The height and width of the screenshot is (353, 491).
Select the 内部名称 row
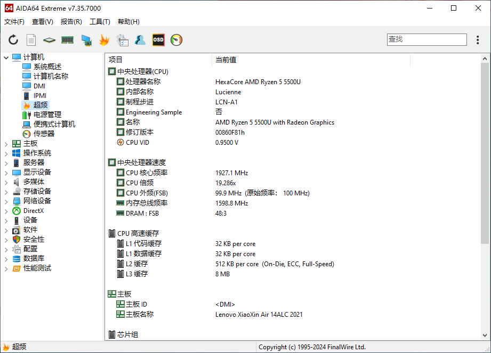(293, 92)
